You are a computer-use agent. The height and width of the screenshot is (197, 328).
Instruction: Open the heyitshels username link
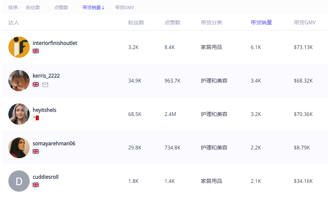coord(44,110)
